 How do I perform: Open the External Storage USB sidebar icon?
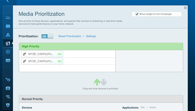pos(8,60)
